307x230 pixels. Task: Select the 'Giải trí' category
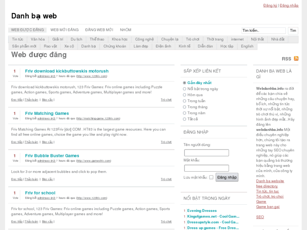point(58,39)
